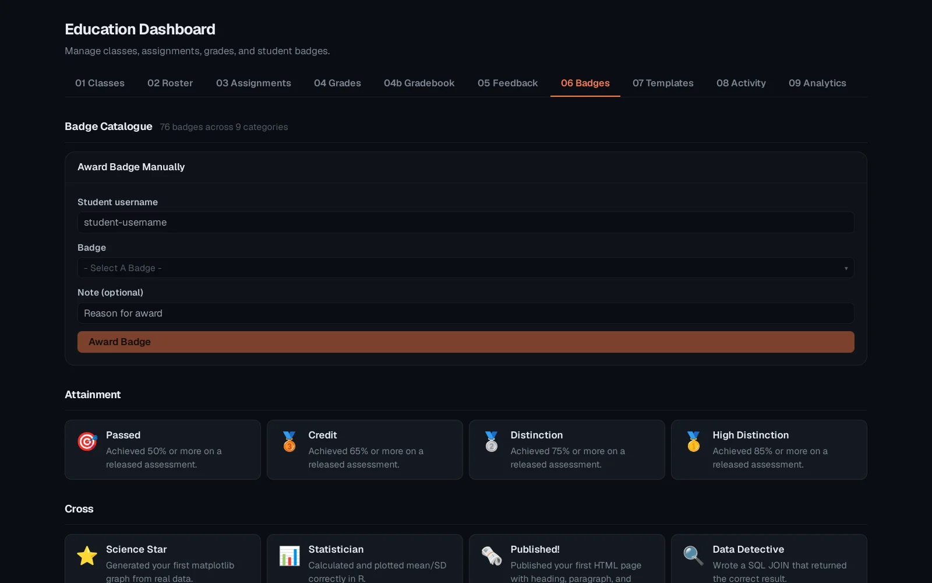
Task: Open the 03 Assignments tab
Action: [253, 83]
